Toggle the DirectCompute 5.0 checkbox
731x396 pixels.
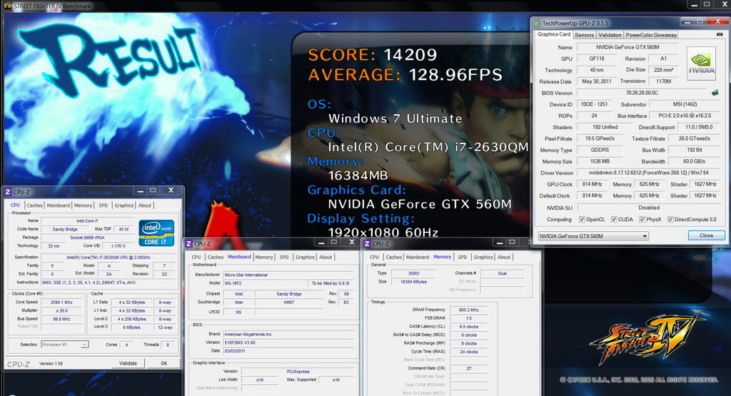(670, 220)
